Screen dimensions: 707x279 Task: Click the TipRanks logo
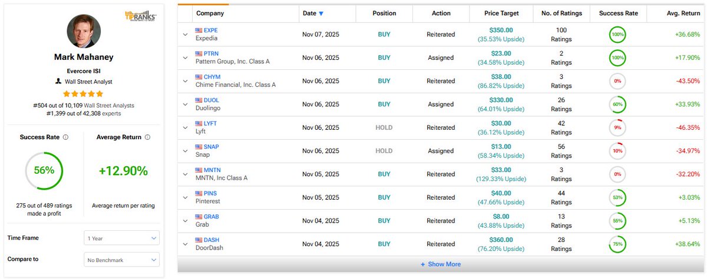click(x=141, y=16)
